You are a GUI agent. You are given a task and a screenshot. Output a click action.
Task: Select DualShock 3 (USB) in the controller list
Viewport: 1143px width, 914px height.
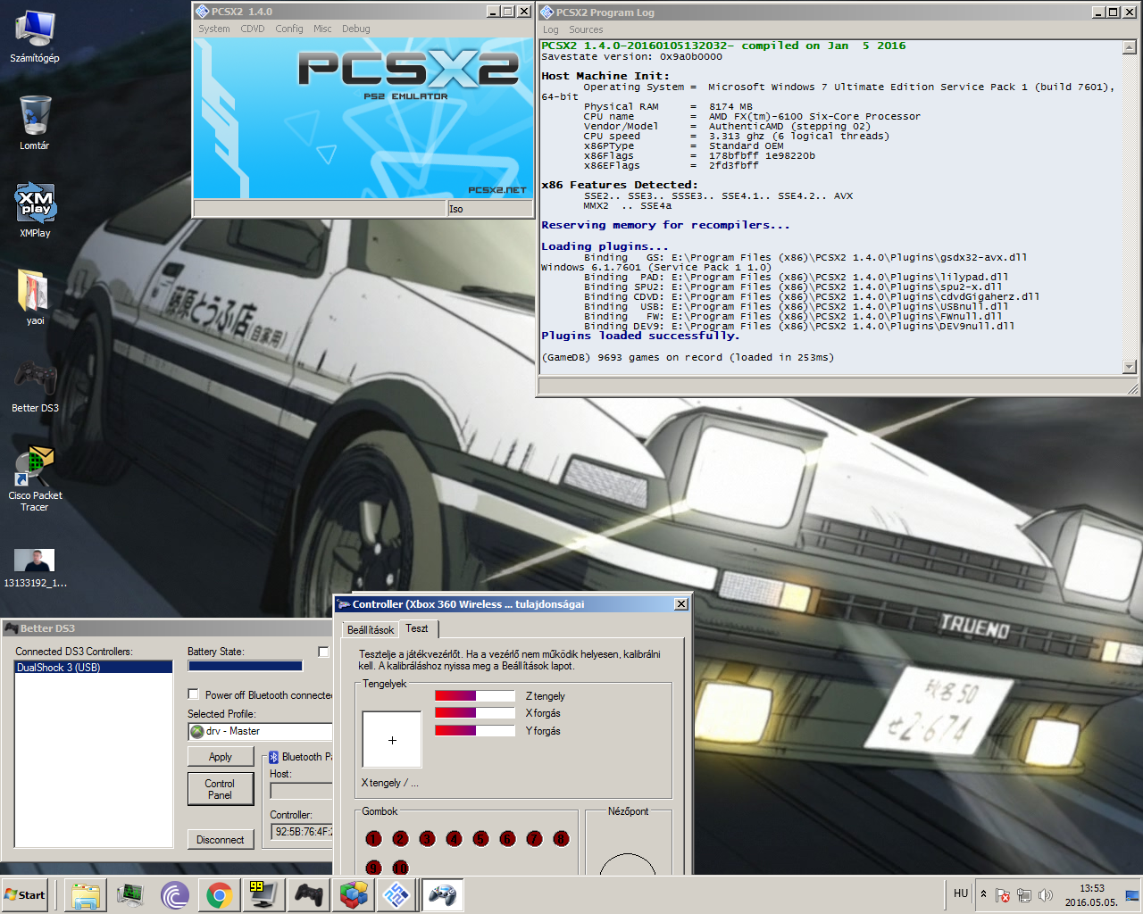[x=94, y=667]
